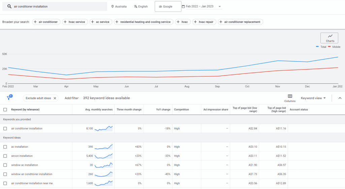This screenshot has width=345, height=189.
Task: Click the Account status column header
Action: (x=299, y=110)
